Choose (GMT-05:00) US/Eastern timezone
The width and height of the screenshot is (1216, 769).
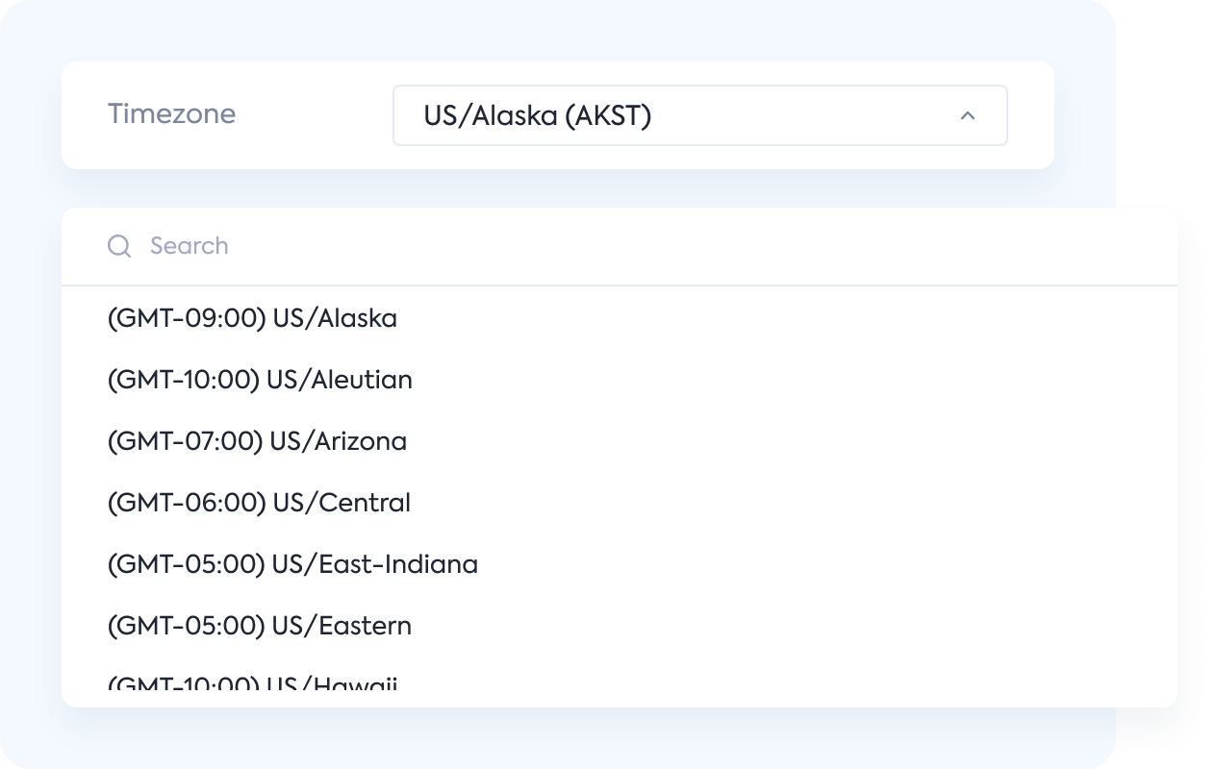point(620,626)
